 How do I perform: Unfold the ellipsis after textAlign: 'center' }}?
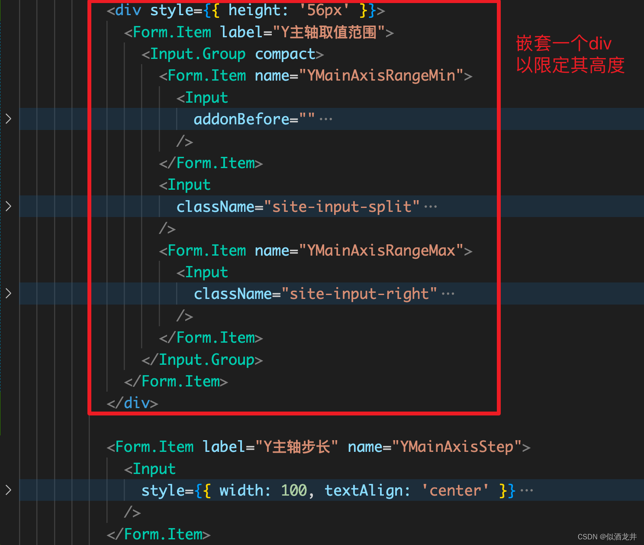point(527,490)
